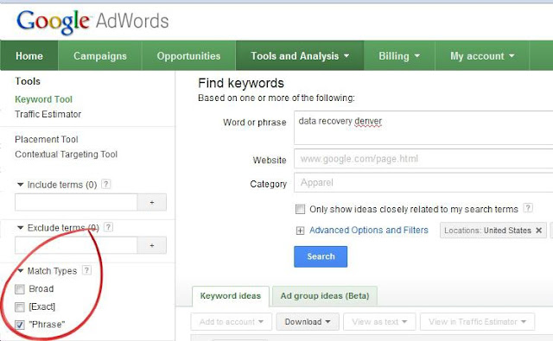Check Only show ideas closely related option

[x=300, y=209]
